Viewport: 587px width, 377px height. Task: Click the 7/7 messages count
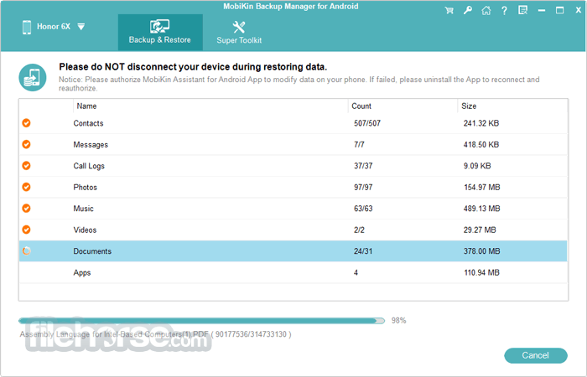tap(359, 145)
